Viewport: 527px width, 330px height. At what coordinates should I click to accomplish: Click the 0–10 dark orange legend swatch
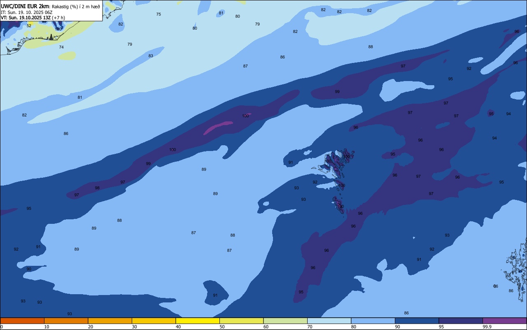22,321
